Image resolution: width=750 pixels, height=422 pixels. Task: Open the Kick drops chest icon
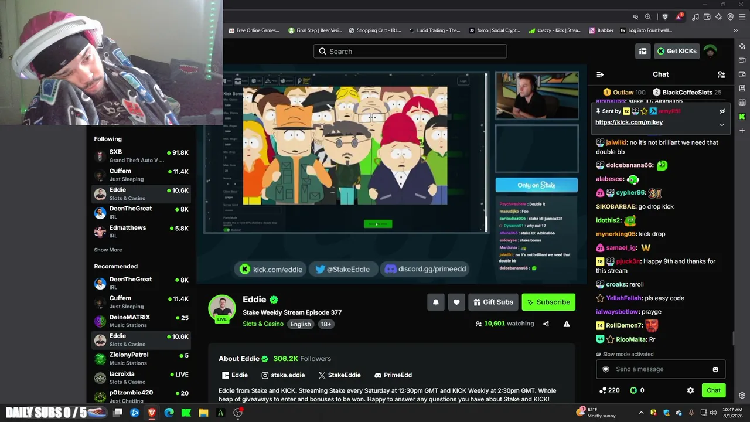coord(643,51)
